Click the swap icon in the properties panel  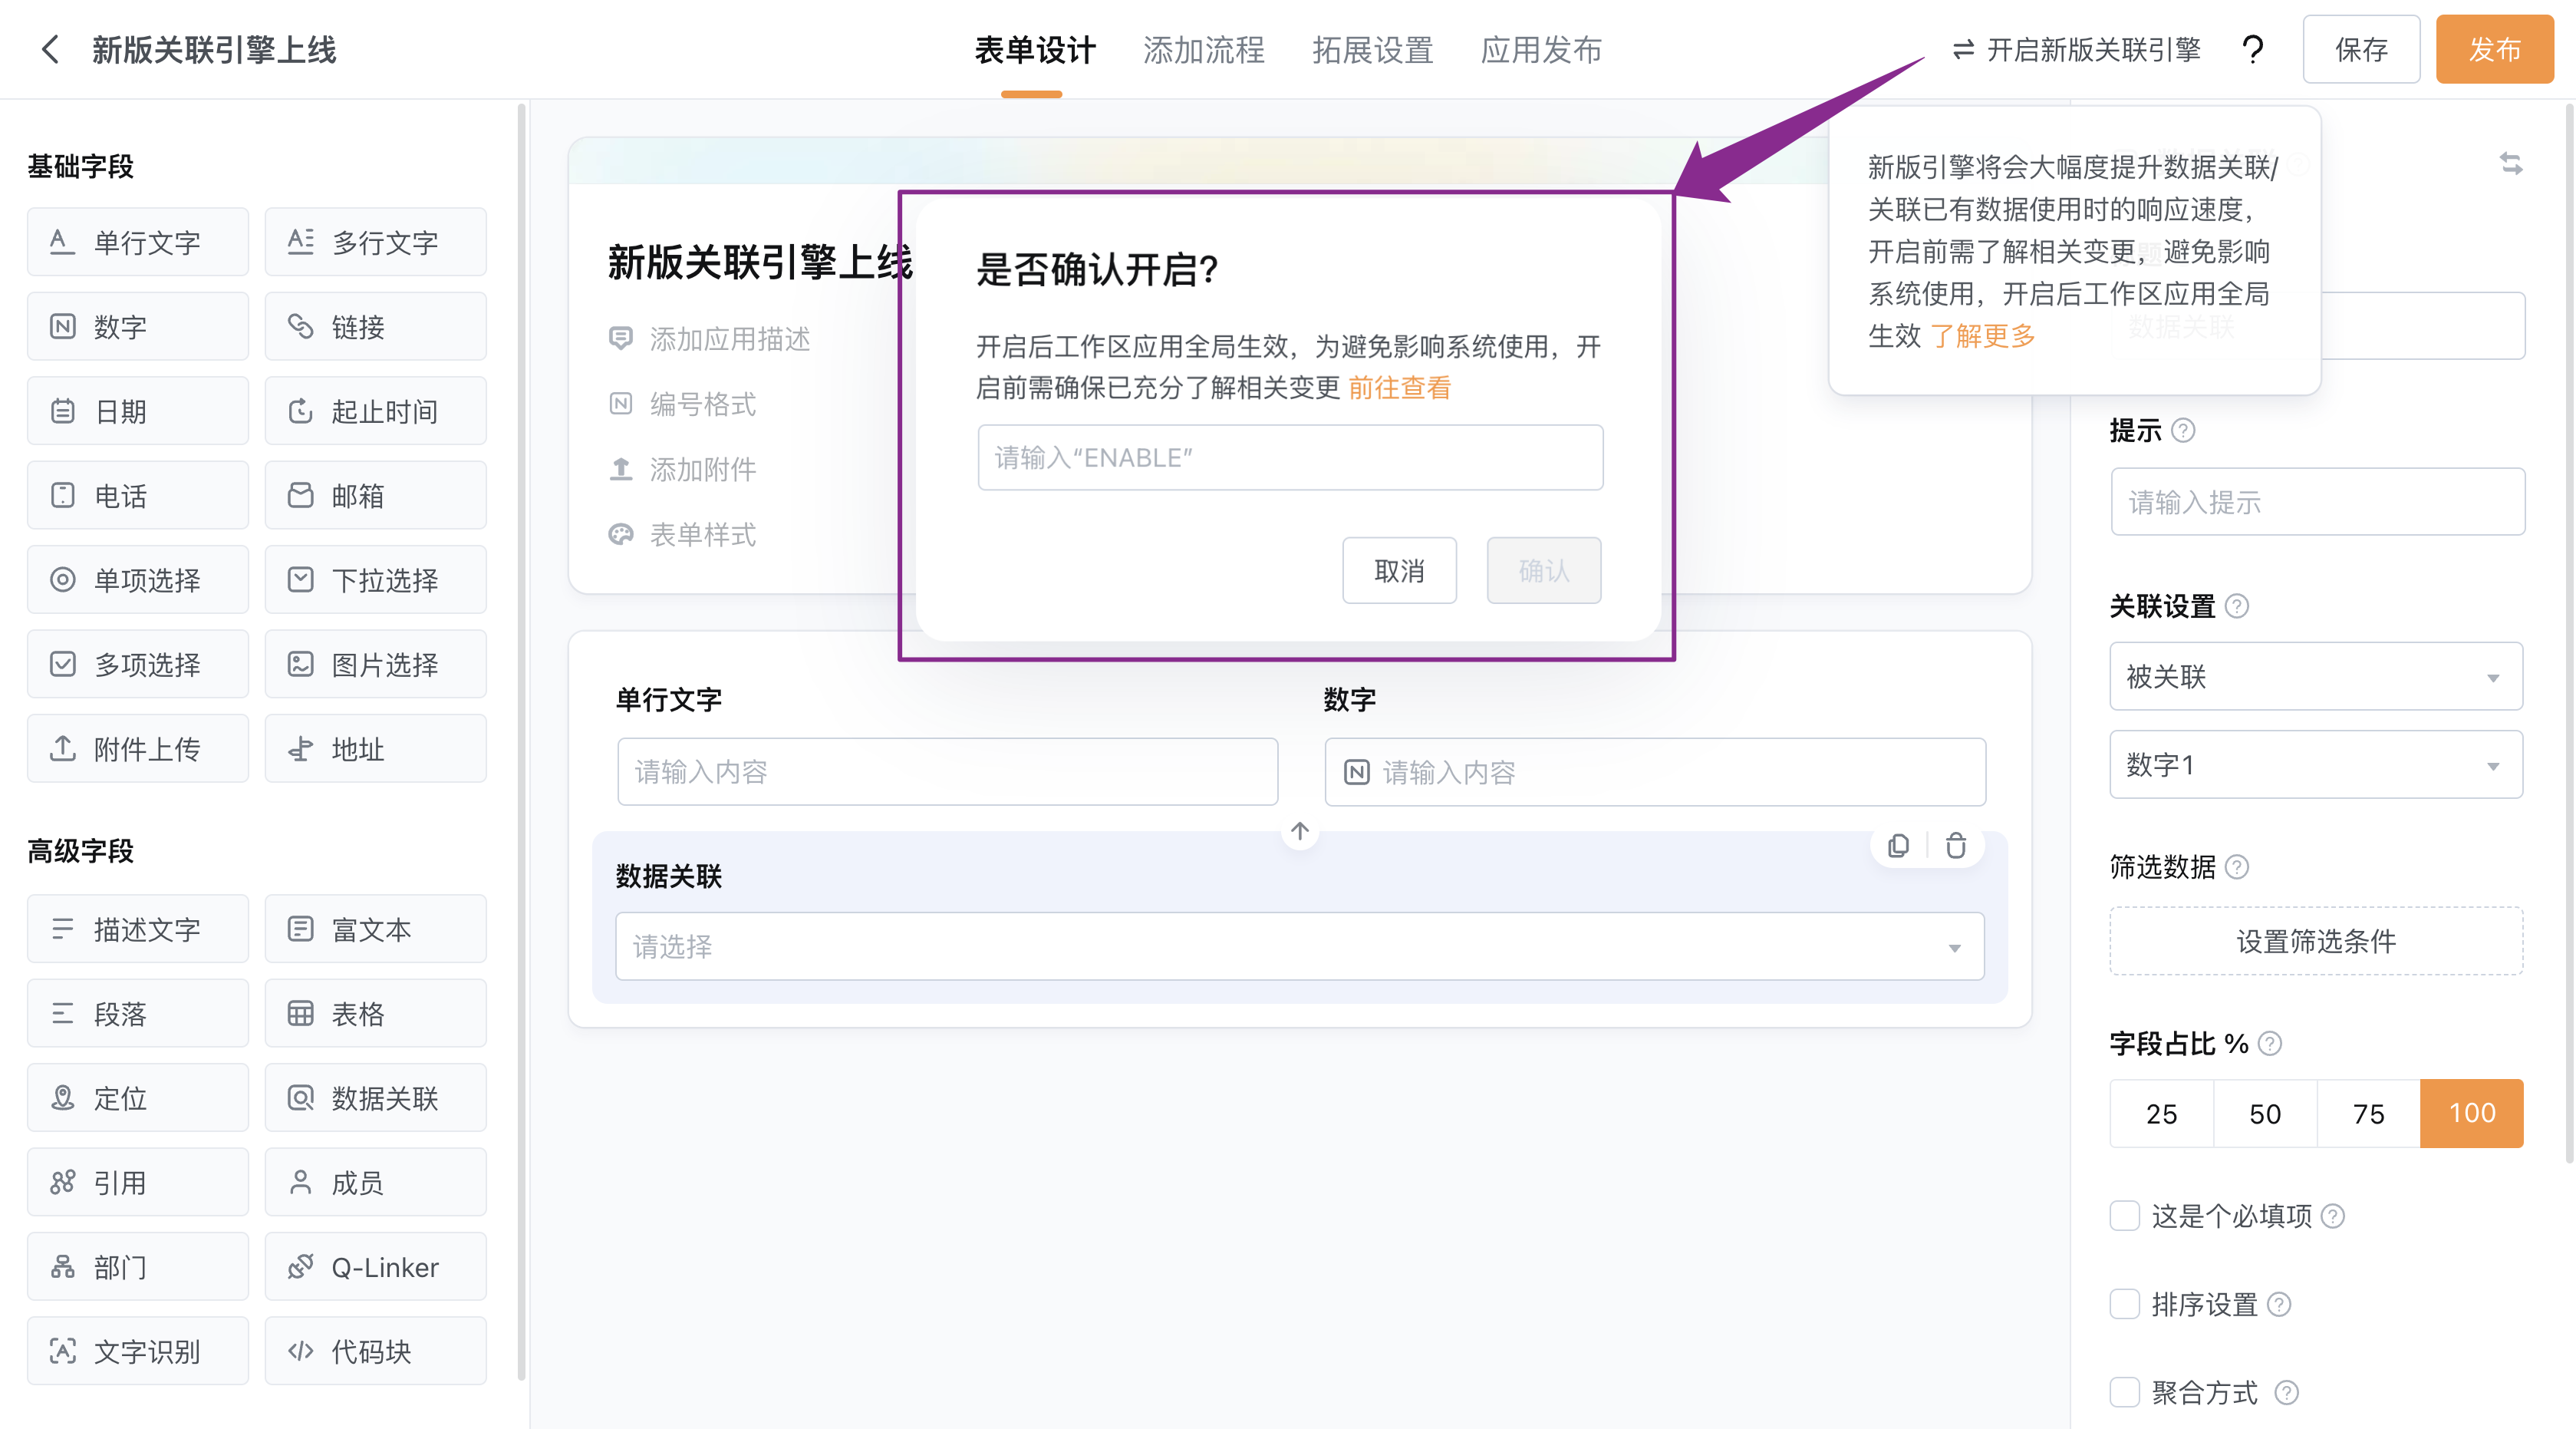pyautogui.click(x=2510, y=163)
